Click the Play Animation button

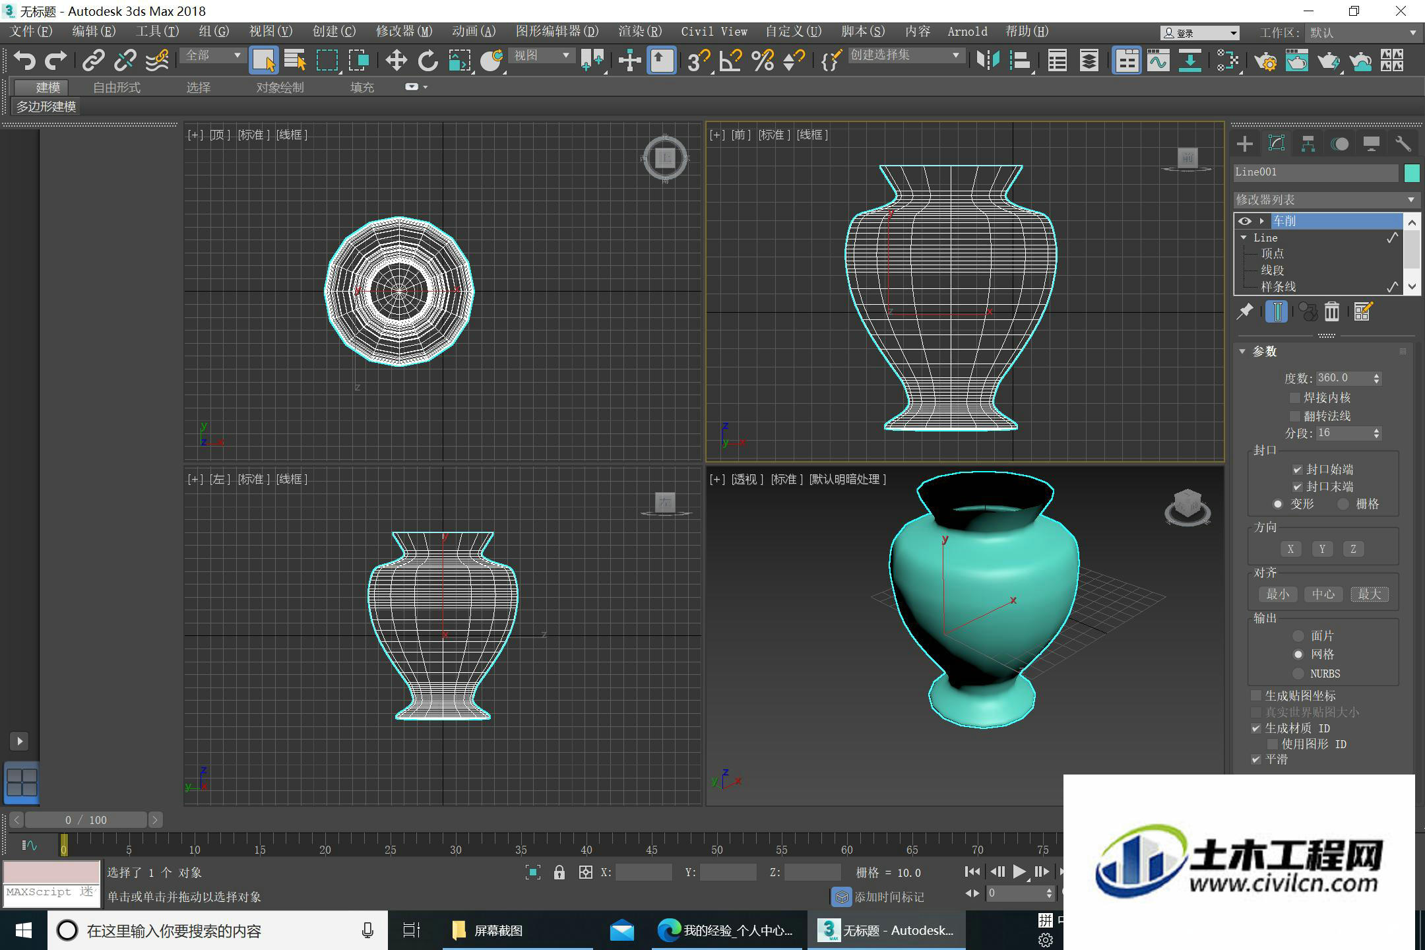(x=1019, y=872)
